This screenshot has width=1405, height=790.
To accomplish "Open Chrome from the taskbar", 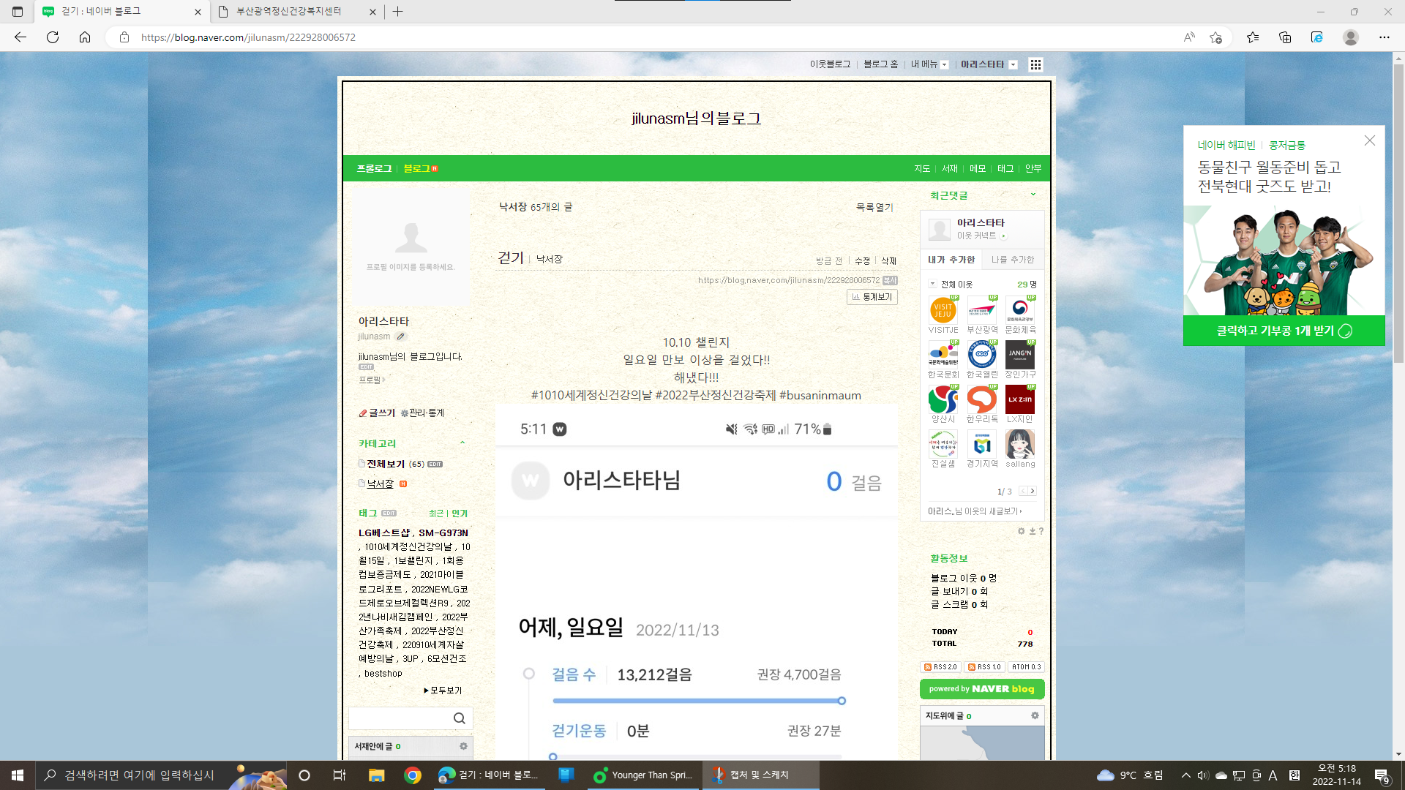I will click(413, 775).
